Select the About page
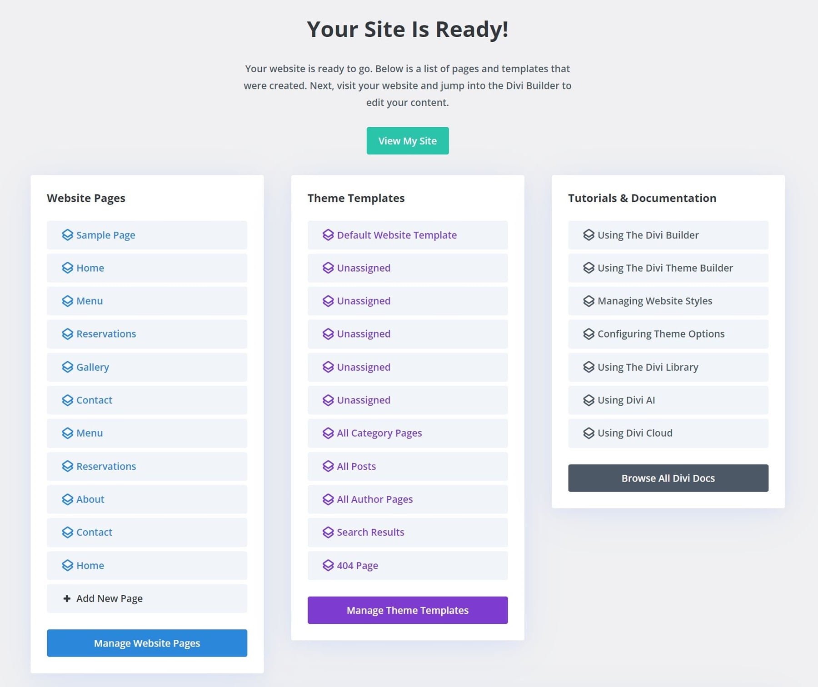This screenshot has width=818, height=687. 90,499
